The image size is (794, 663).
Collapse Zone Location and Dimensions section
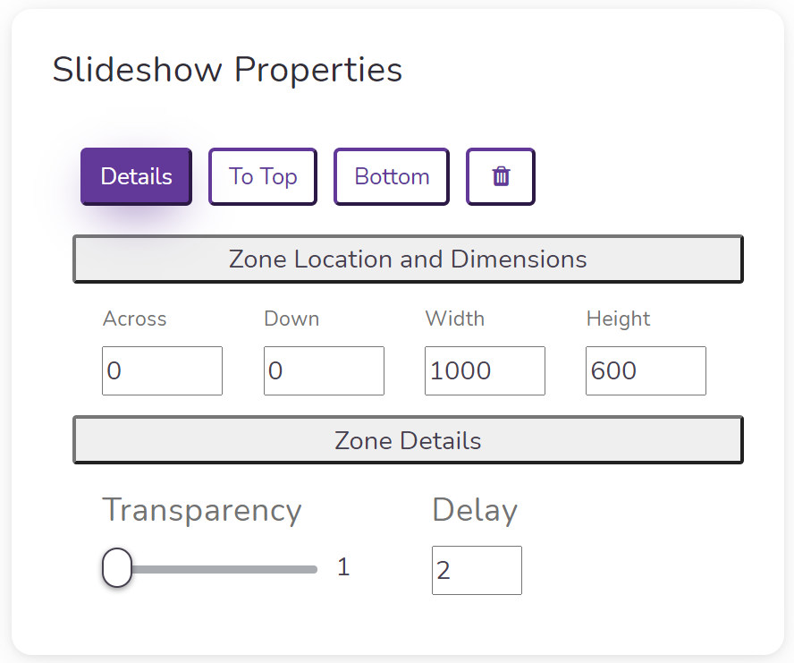point(408,259)
